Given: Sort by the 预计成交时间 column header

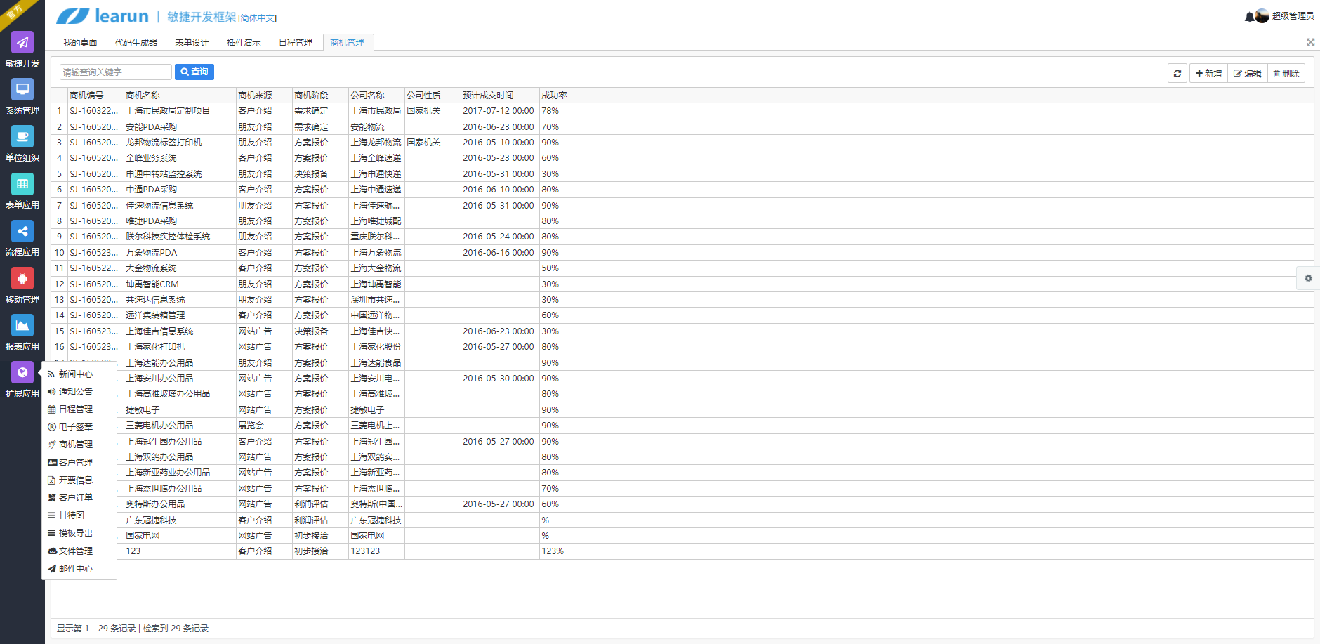Looking at the screenshot, I should 488,96.
